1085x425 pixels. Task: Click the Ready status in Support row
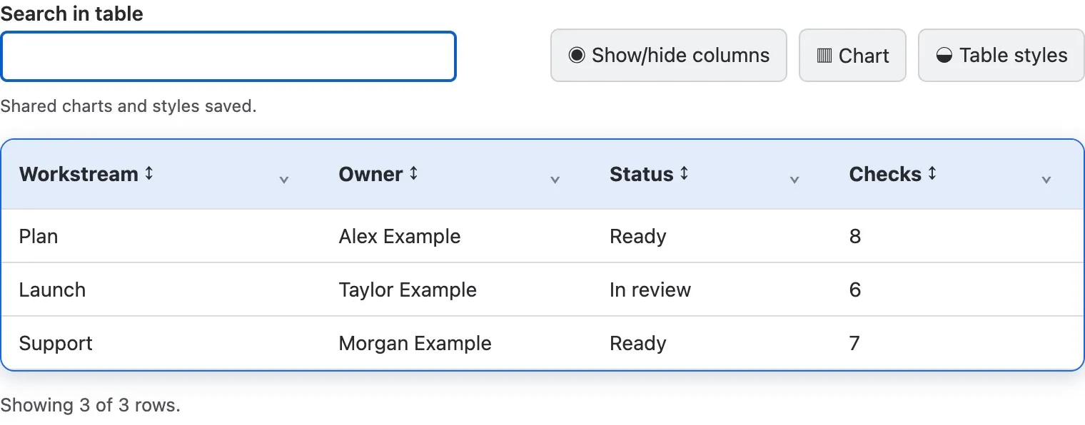712,343
